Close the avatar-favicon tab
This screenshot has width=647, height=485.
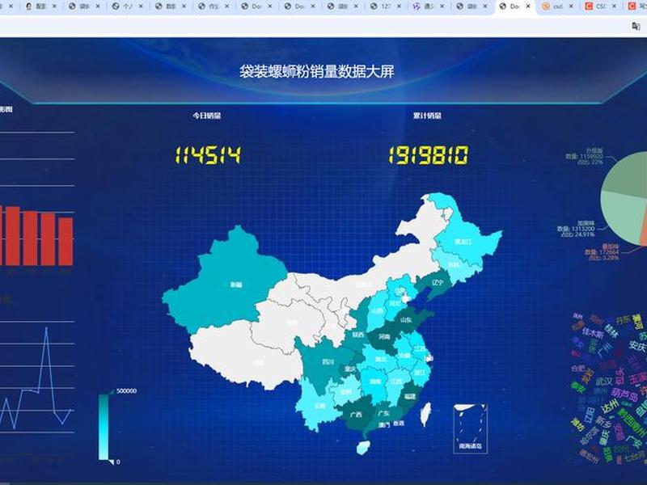click(54, 6)
